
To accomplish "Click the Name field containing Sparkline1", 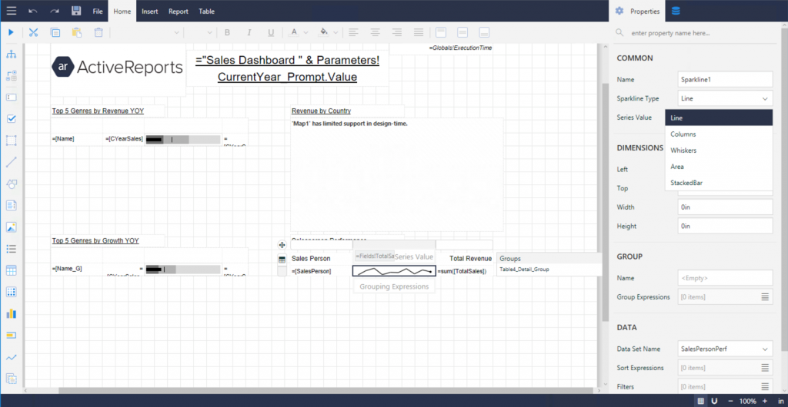I will [725, 79].
